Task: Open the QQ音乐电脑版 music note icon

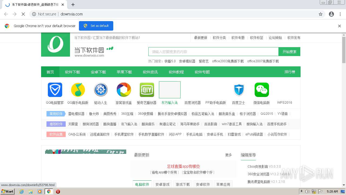Action: pyautogui.click(x=78, y=90)
